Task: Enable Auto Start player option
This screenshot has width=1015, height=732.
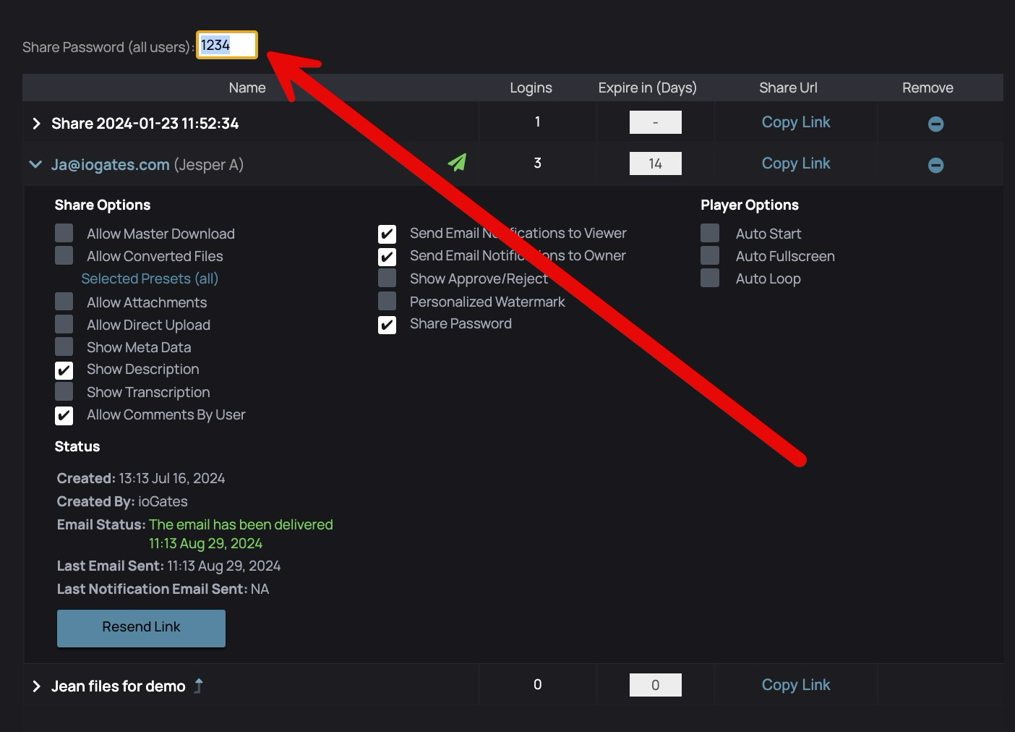Action: (710, 233)
